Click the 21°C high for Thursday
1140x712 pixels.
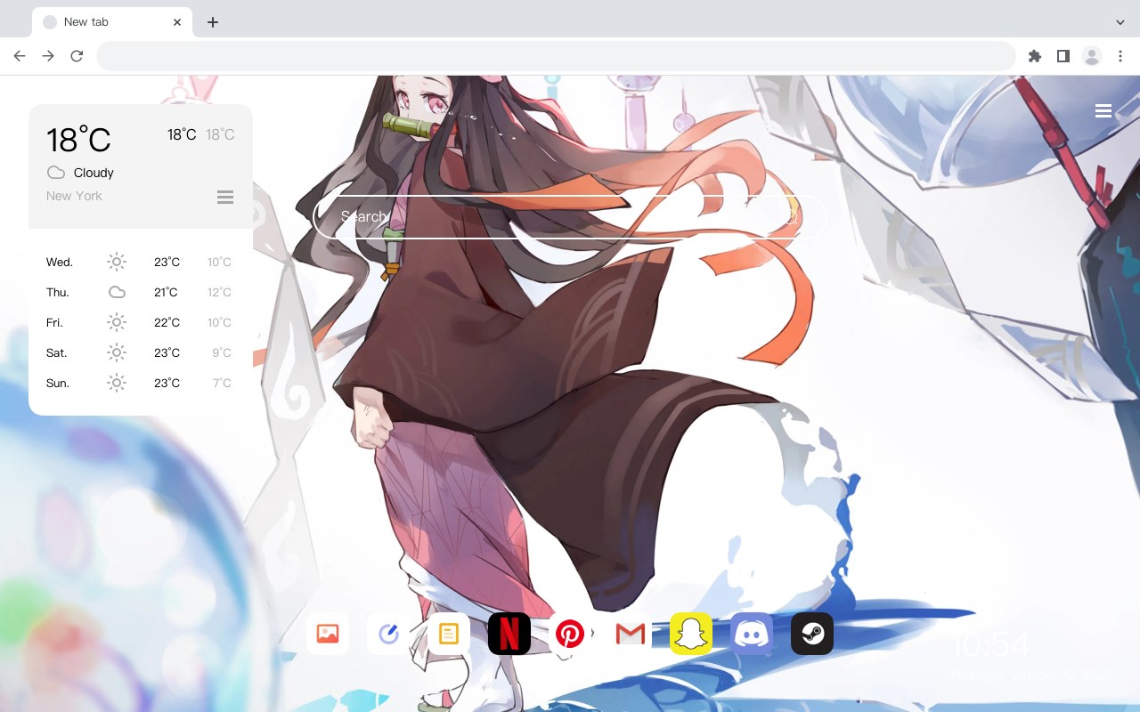(166, 292)
